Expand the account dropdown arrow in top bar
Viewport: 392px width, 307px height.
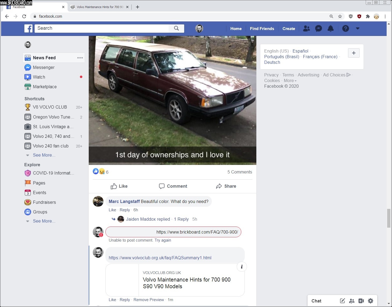(x=357, y=28)
